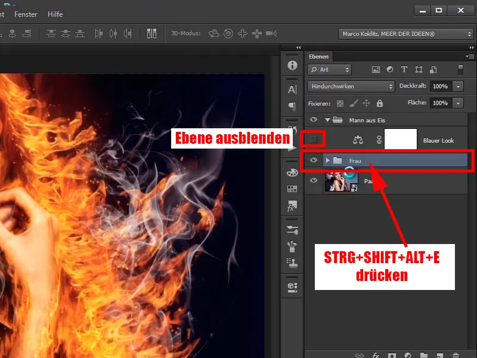Toggle smart object layer filter icon
This screenshot has width=477, height=358.
click(x=433, y=70)
